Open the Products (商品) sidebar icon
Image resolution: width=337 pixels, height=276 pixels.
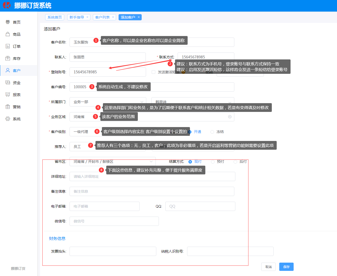coord(8,34)
